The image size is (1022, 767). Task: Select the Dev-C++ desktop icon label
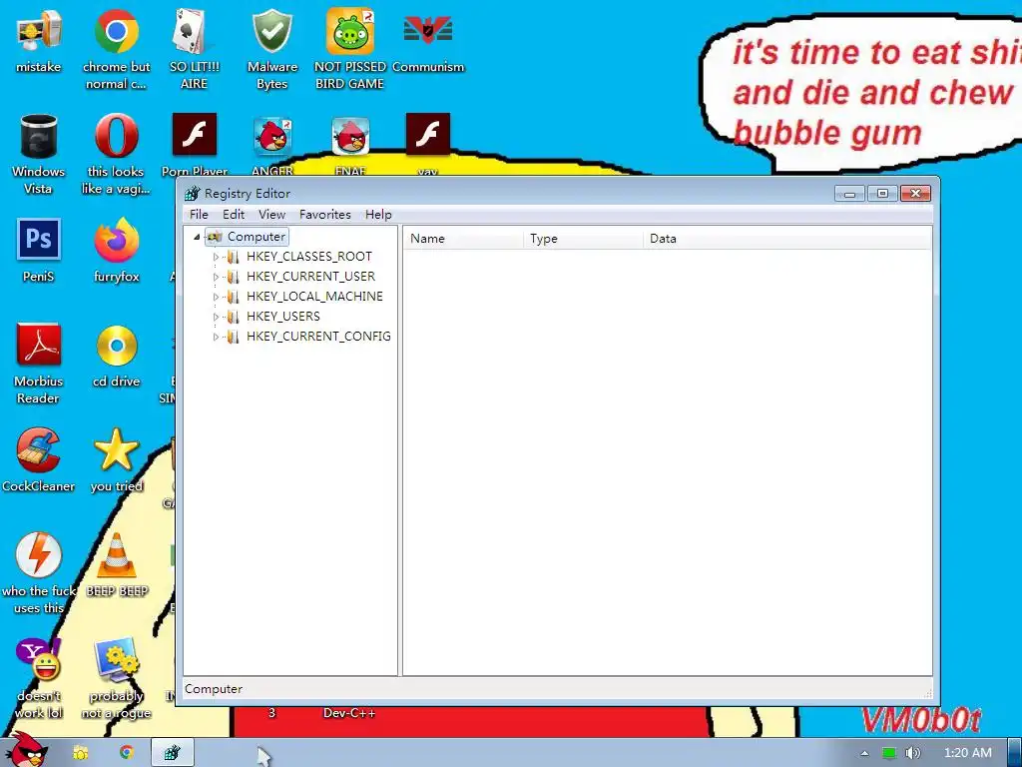tap(349, 713)
